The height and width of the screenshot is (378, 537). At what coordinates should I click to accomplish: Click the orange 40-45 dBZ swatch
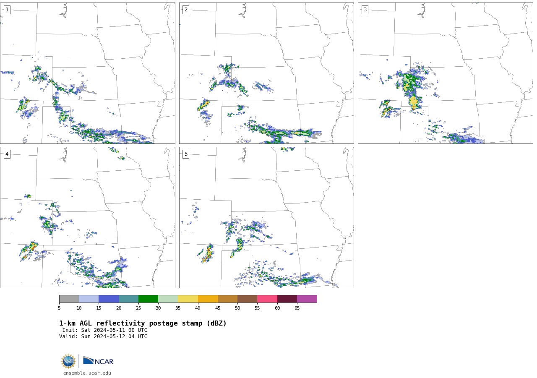[208, 299]
